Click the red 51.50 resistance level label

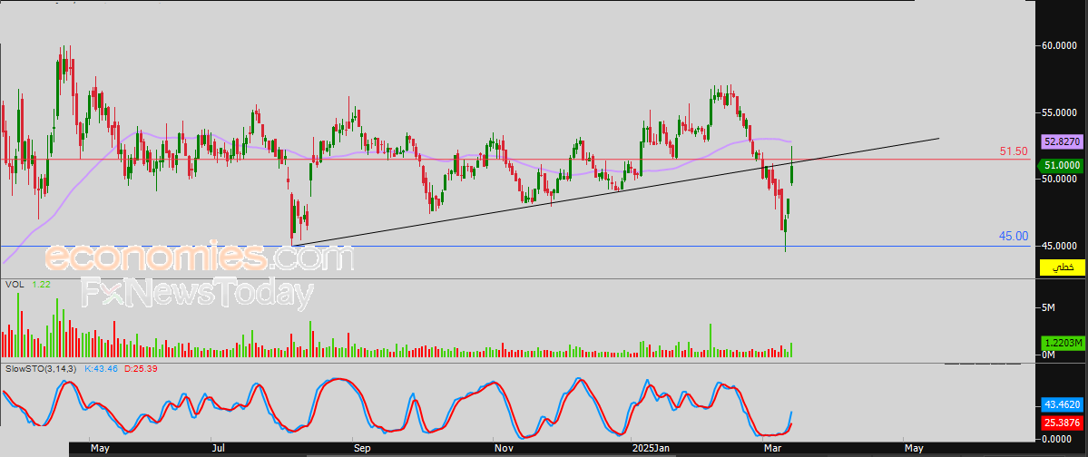pyautogui.click(x=1014, y=151)
